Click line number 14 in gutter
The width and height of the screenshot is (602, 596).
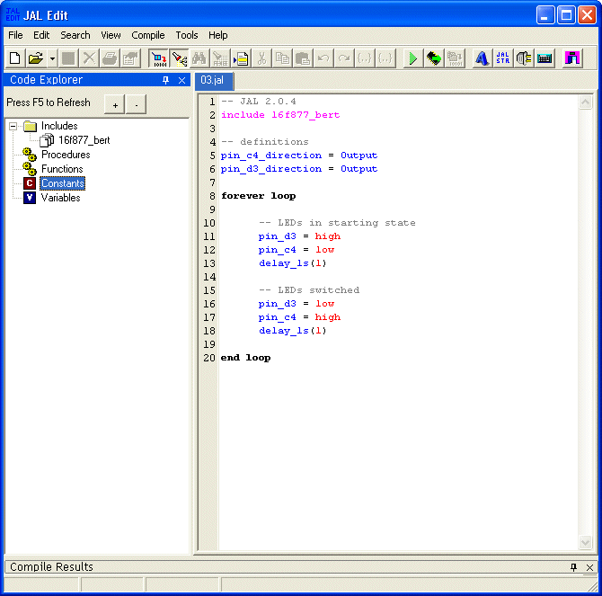pos(209,277)
